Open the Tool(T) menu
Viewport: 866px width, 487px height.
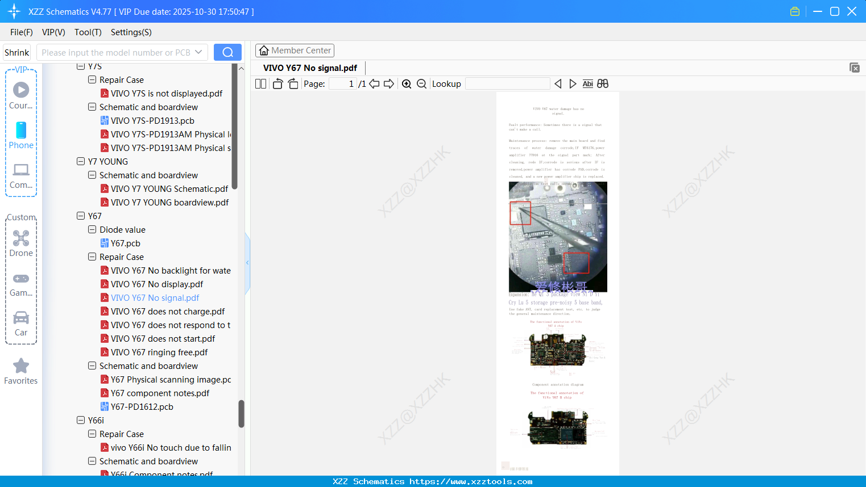[88, 32]
